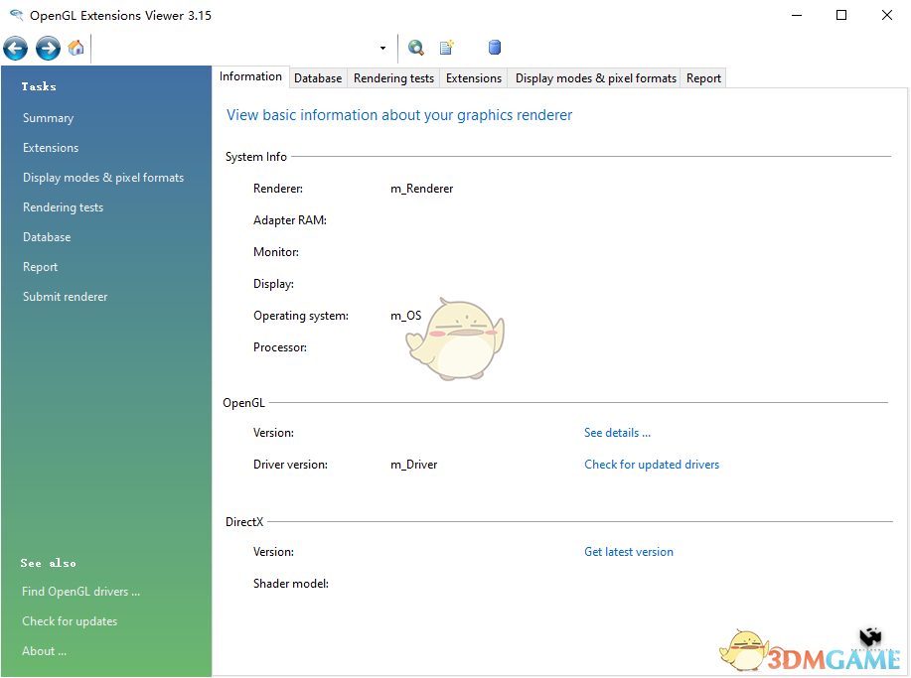Screen dimensions: 911x678
Task: Open the About dialog
Action: click(x=44, y=650)
